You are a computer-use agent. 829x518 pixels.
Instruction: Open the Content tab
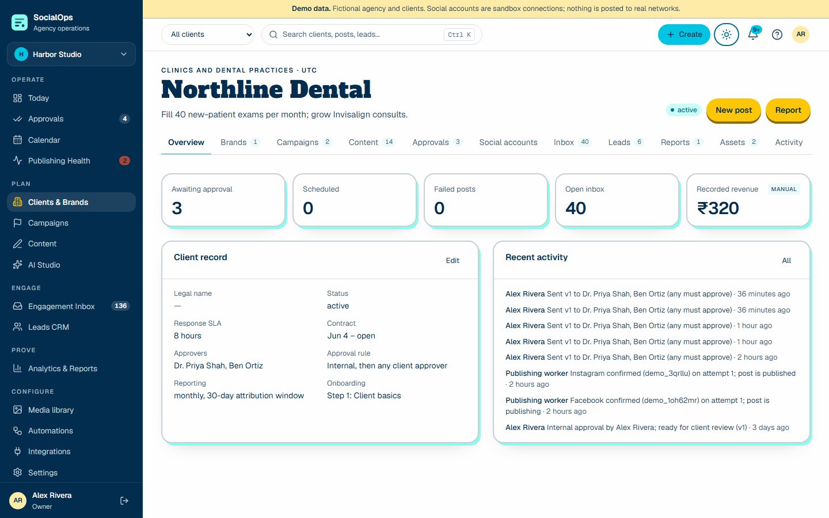click(x=372, y=142)
